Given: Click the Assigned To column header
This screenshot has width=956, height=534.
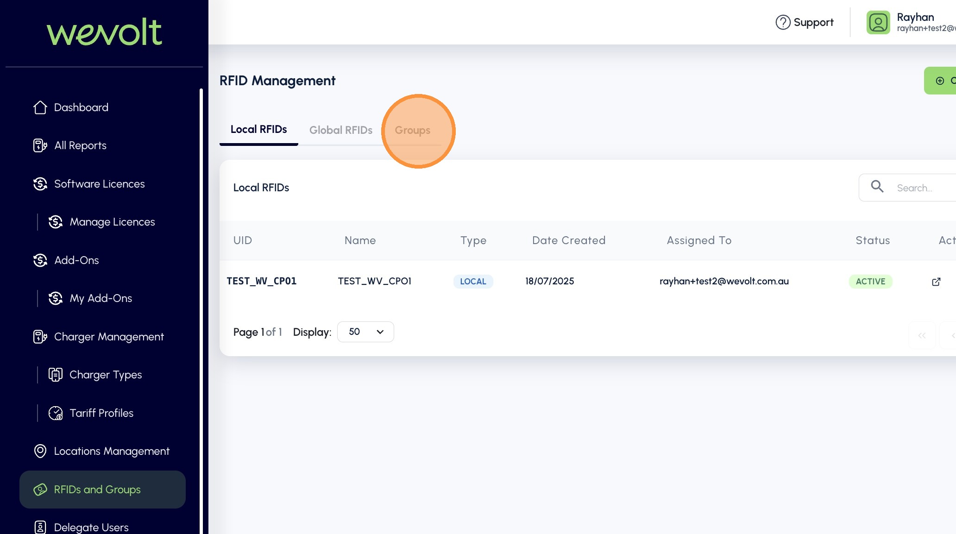Looking at the screenshot, I should coord(699,240).
